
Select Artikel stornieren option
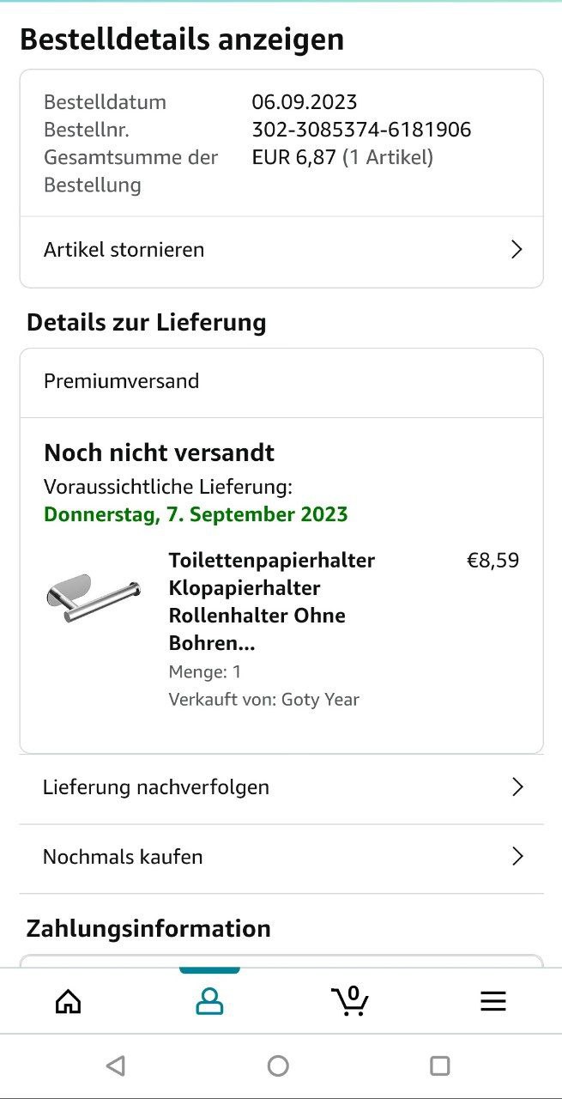pos(124,250)
